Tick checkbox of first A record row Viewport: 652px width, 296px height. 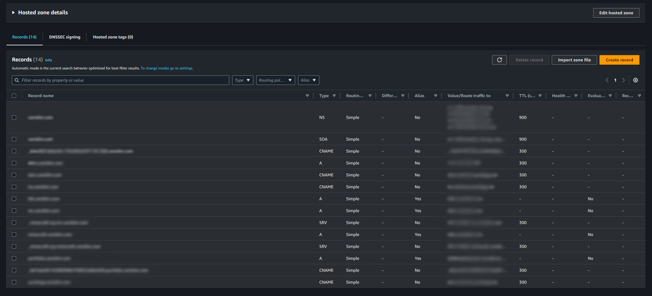pos(14,163)
